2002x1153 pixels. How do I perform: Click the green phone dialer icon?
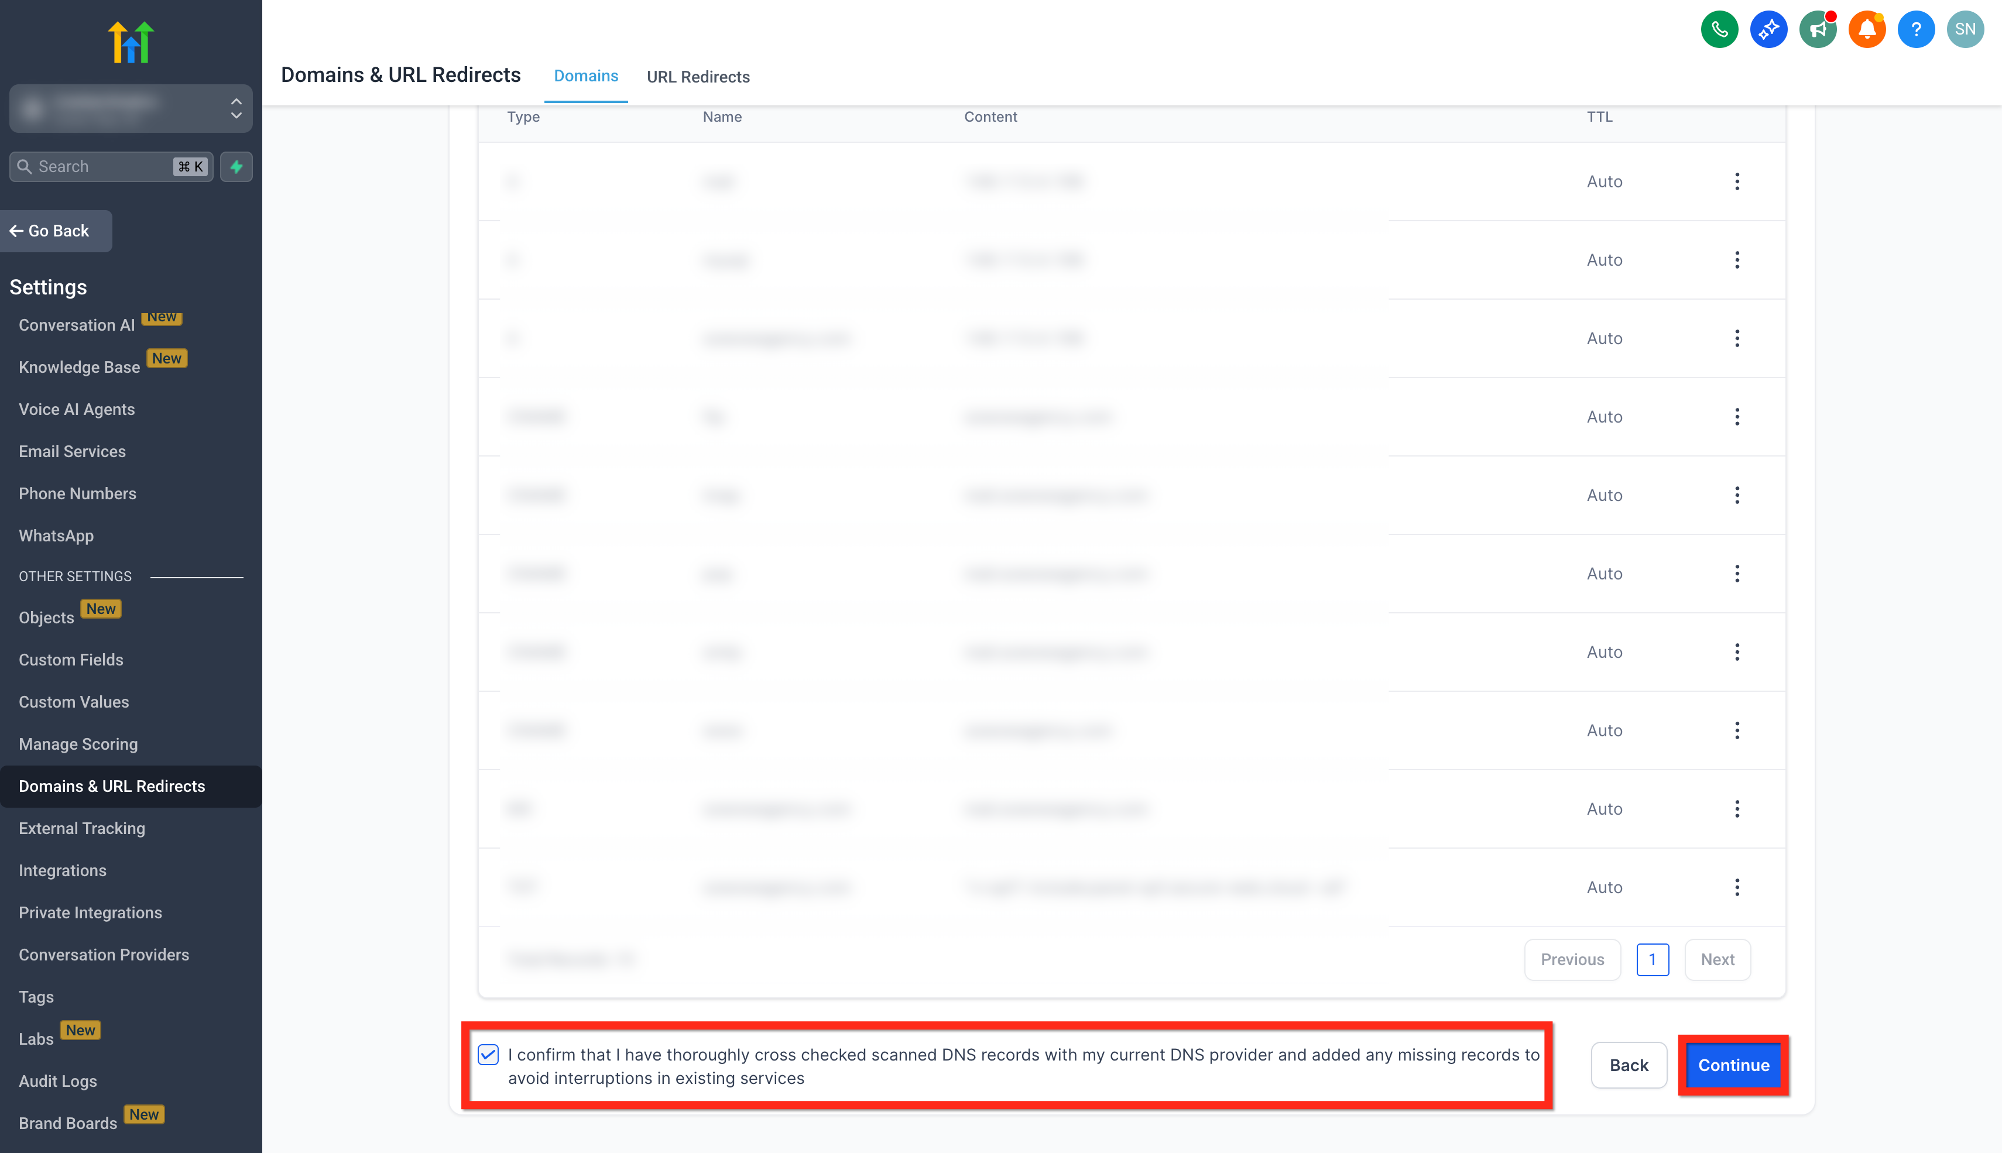click(1719, 29)
